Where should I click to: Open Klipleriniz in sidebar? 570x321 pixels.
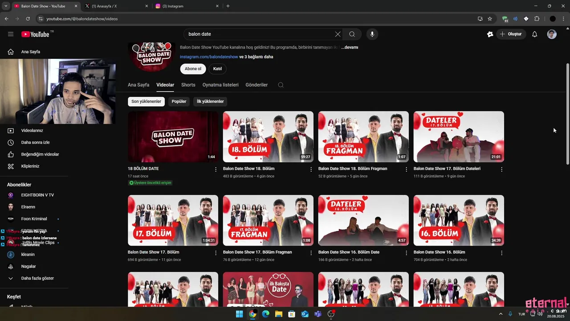click(30, 166)
